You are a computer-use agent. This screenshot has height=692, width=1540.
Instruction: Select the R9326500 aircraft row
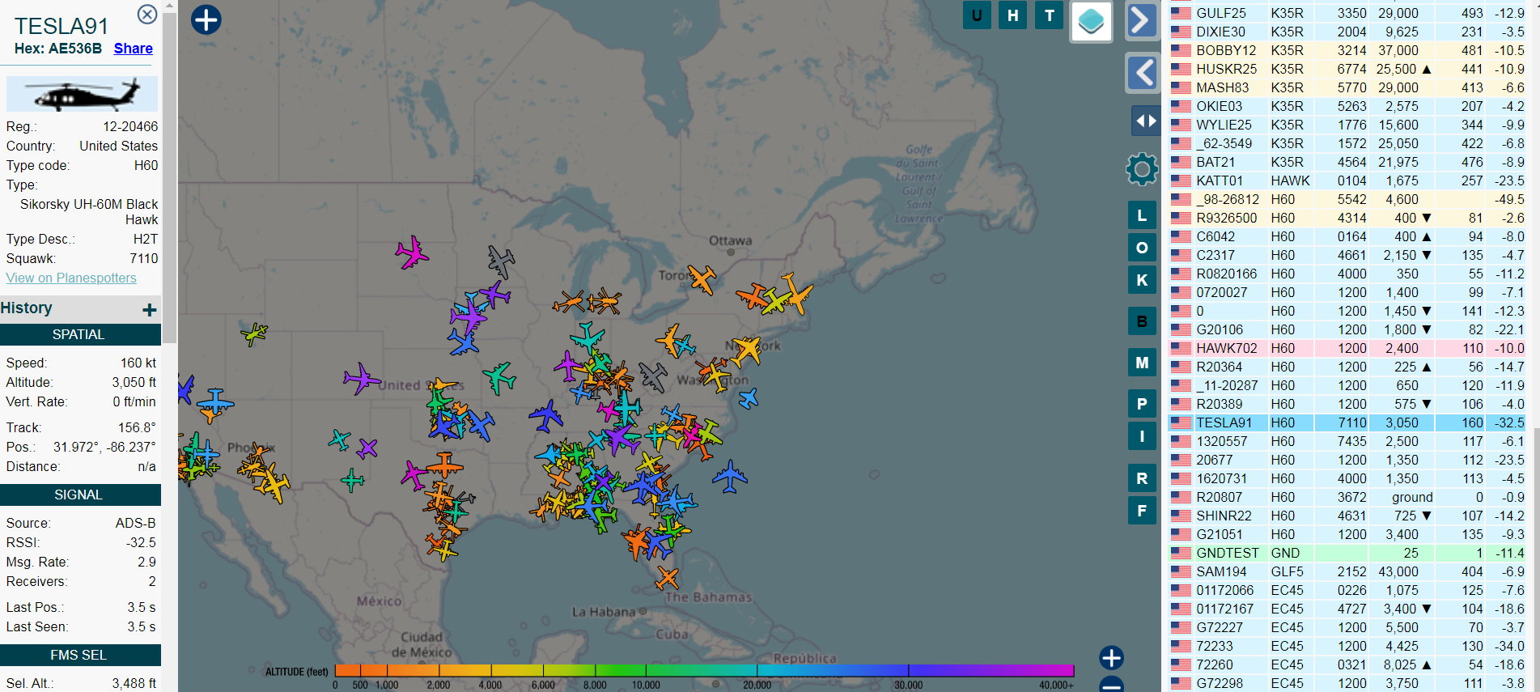(x=1347, y=218)
